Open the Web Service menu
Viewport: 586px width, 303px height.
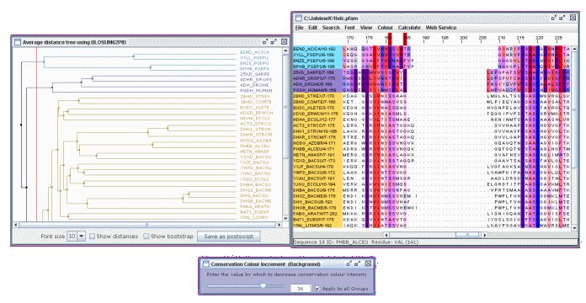click(x=441, y=28)
